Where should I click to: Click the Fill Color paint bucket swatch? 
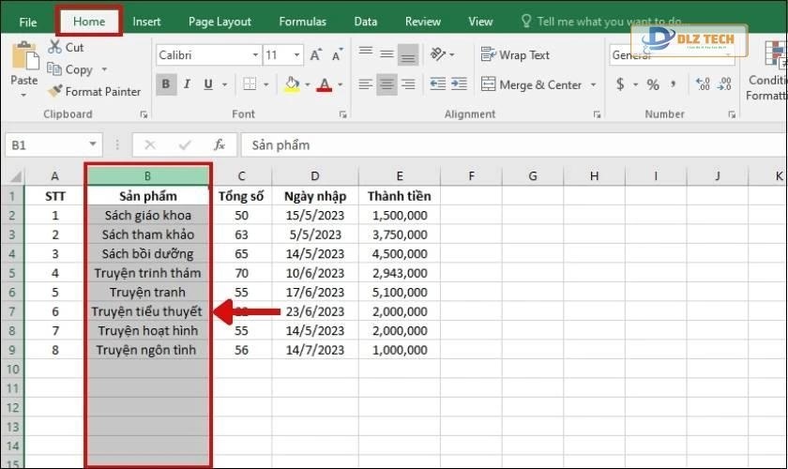tap(291, 85)
